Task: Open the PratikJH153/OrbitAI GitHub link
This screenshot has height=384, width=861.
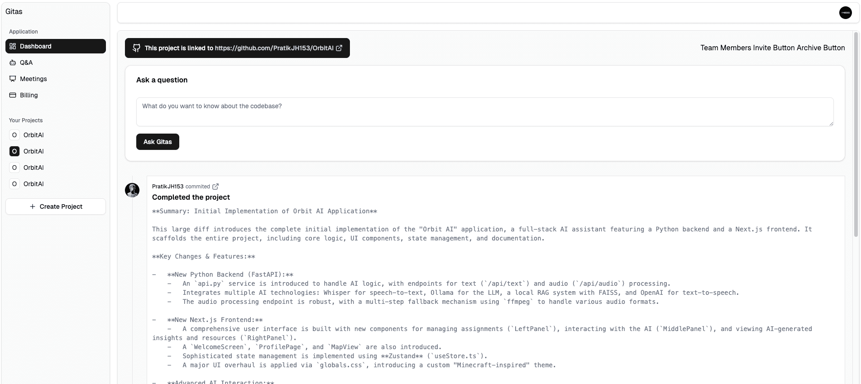Action: tap(274, 48)
